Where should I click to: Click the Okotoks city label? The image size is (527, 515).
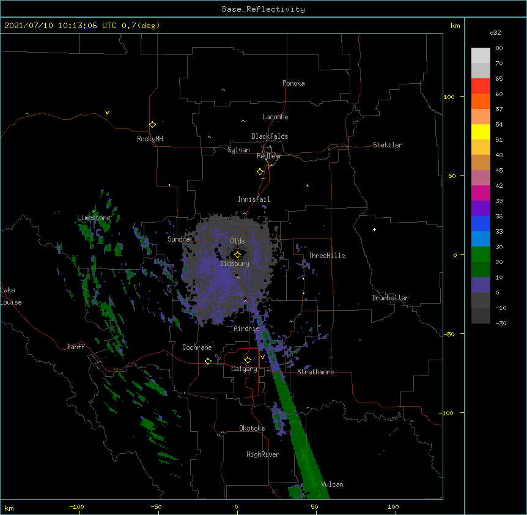click(x=252, y=428)
